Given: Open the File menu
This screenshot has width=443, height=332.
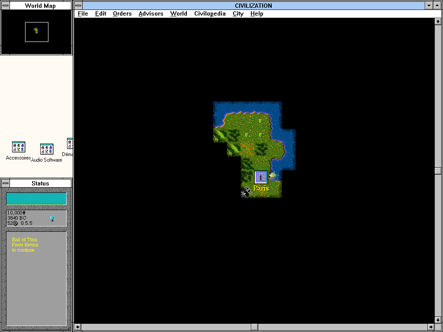Looking at the screenshot, I should click(83, 13).
